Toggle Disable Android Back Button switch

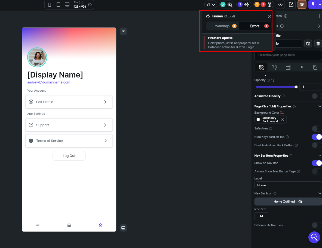(x=317, y=145)
